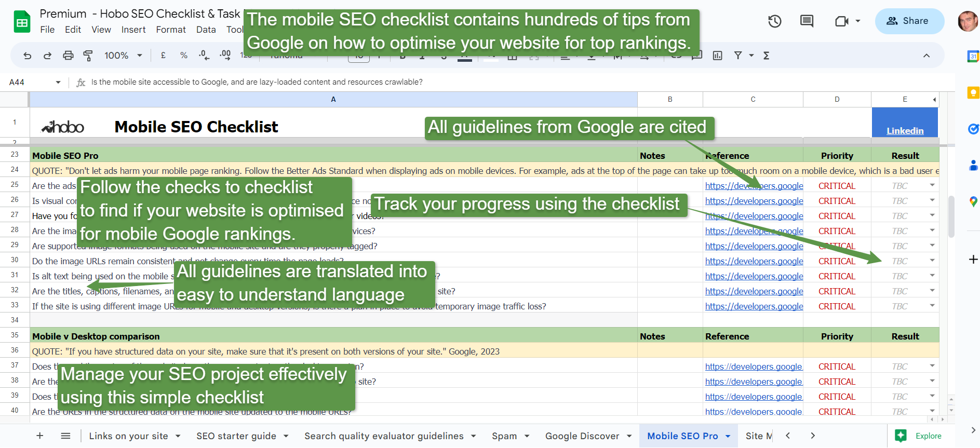980x448 pixels.
Task: Click Increase decimal places icon
Action: point(225,55)
